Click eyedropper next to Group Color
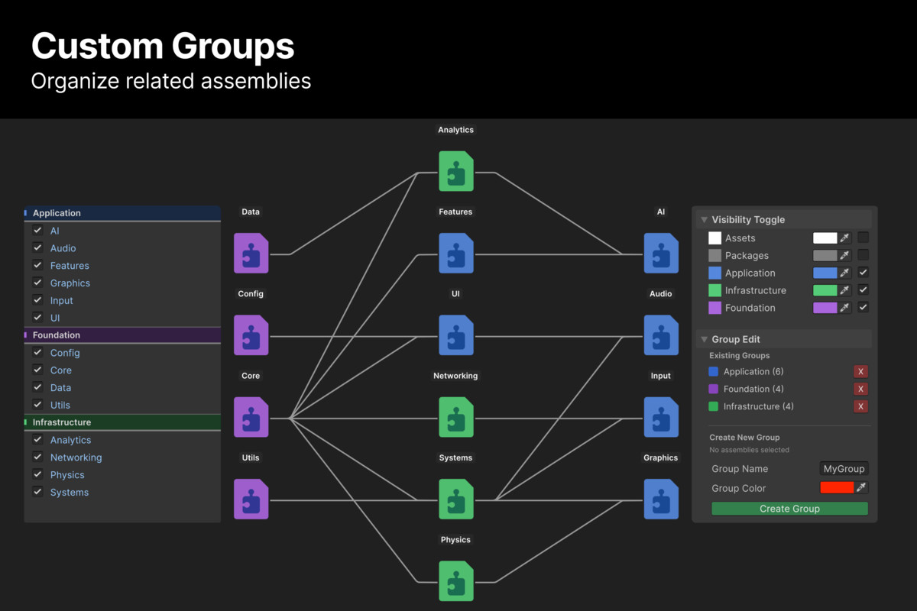This screenshot has height=611, width=917. pos(861,487)
